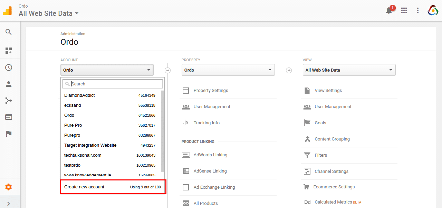
Task: Open Customization dashboard icon in sidebar
Action: point(9,51)
